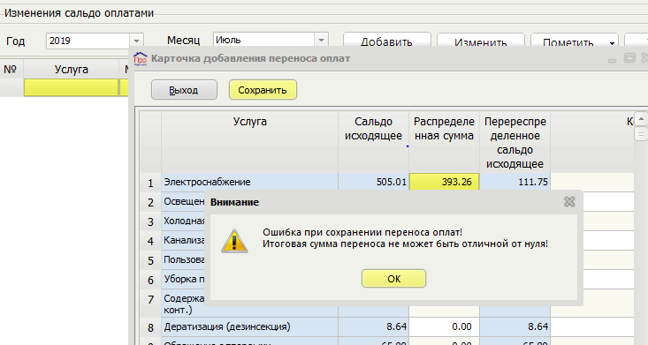Click OK in the Внимание dialog
Screen dimensions: 648x345
393,279
